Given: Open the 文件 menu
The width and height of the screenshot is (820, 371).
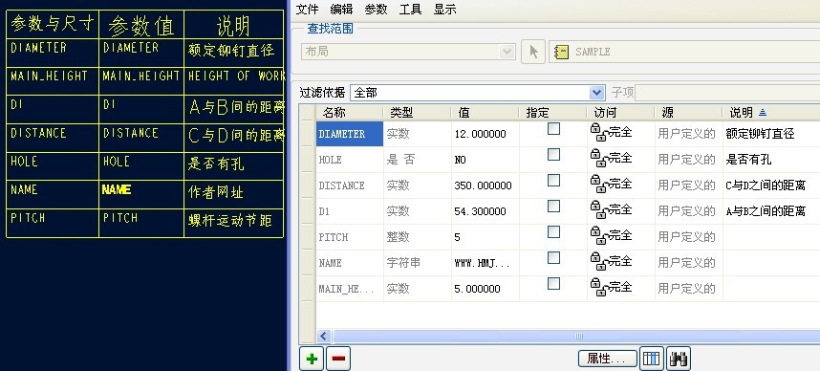Looking at the screenshot, I should (x=307, y=10).
